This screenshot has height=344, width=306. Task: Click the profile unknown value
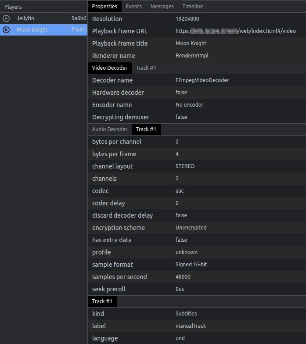(x=187, y=252)
